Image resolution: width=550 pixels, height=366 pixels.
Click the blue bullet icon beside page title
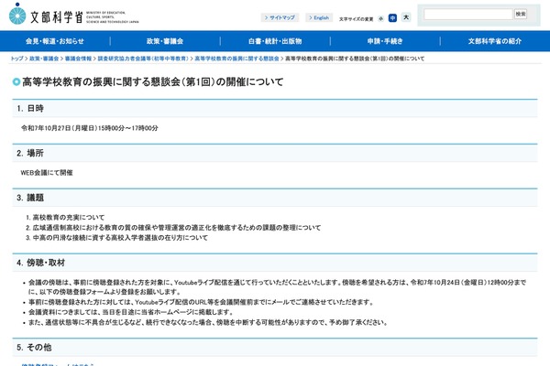[16, 81]
